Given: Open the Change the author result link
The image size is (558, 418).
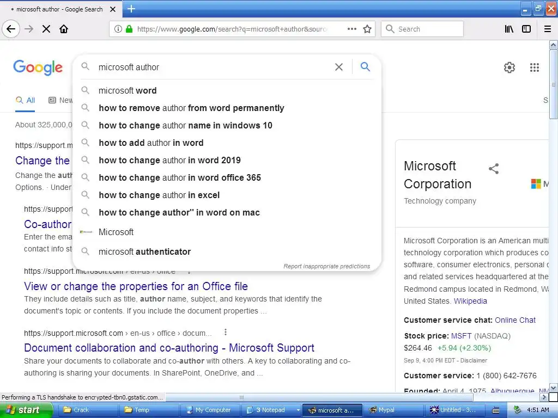Looking at the screenshot, I should [x=43, y=161].
